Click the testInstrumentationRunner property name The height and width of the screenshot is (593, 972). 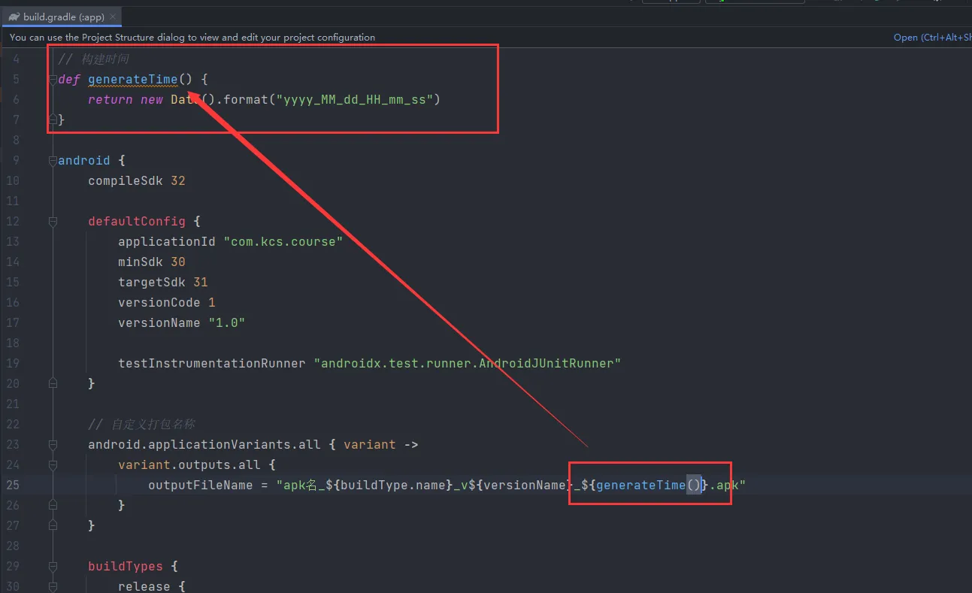212,363
